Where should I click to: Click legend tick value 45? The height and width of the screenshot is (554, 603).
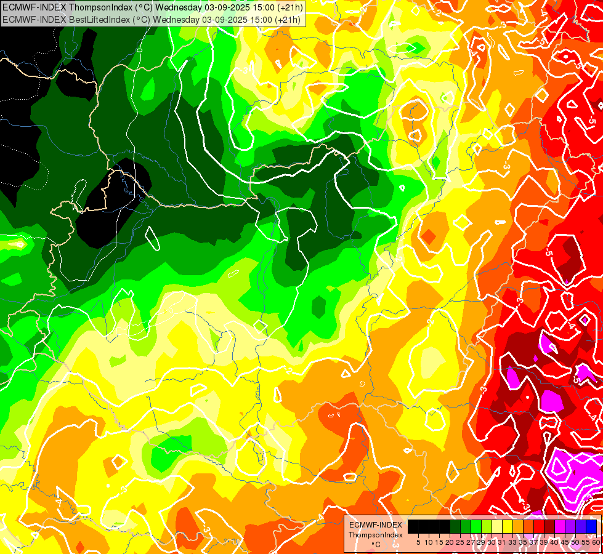click(565, 542)
